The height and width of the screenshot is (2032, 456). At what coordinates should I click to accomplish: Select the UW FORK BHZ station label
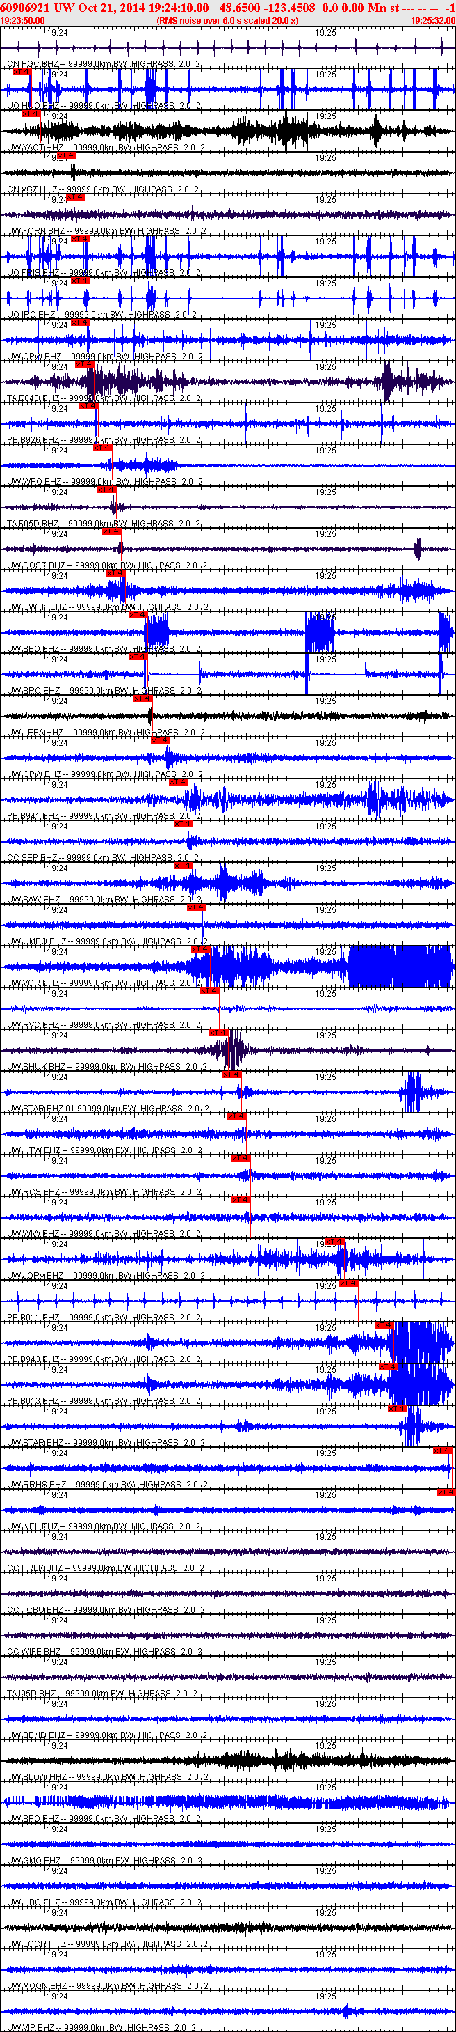pyautogui.click(x=106, y=231)
